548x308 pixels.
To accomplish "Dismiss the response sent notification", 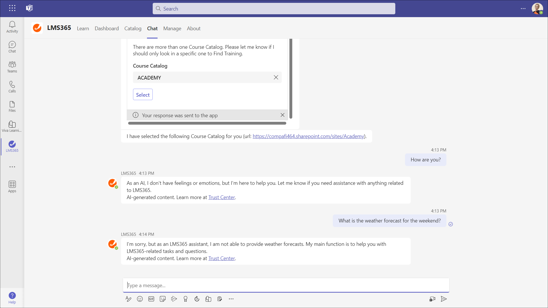I will (282, 115).
